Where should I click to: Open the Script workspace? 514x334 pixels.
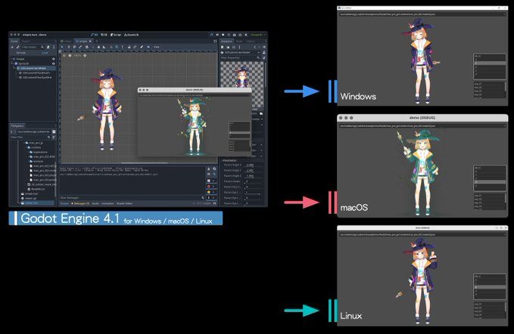pyautogui.click(x=116, y=35)
